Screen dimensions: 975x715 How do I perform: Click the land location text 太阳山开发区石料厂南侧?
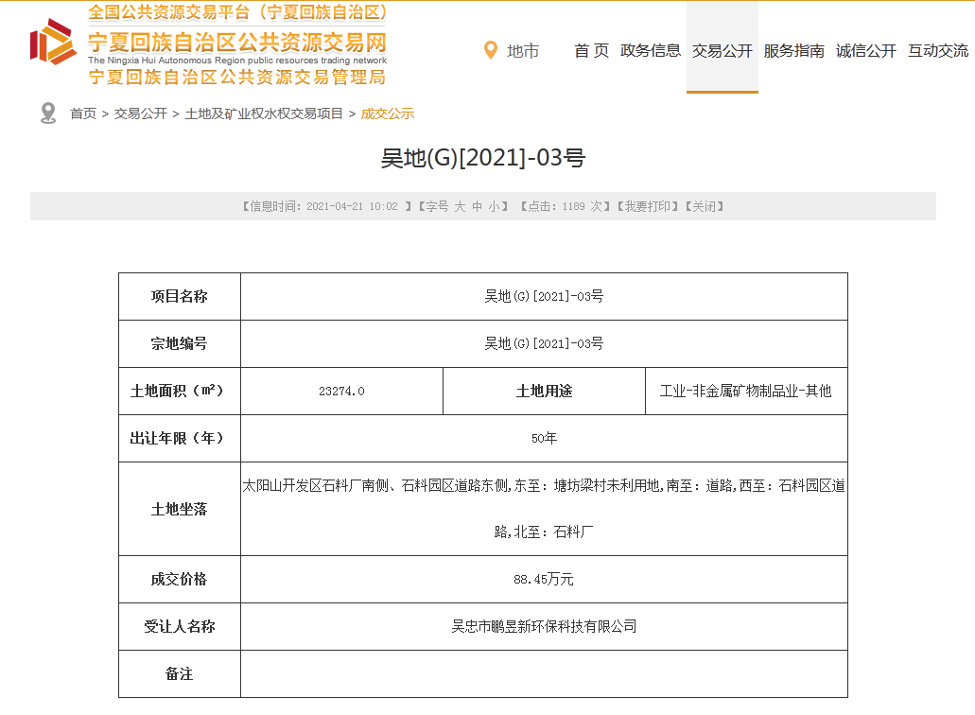click(315, 485)
